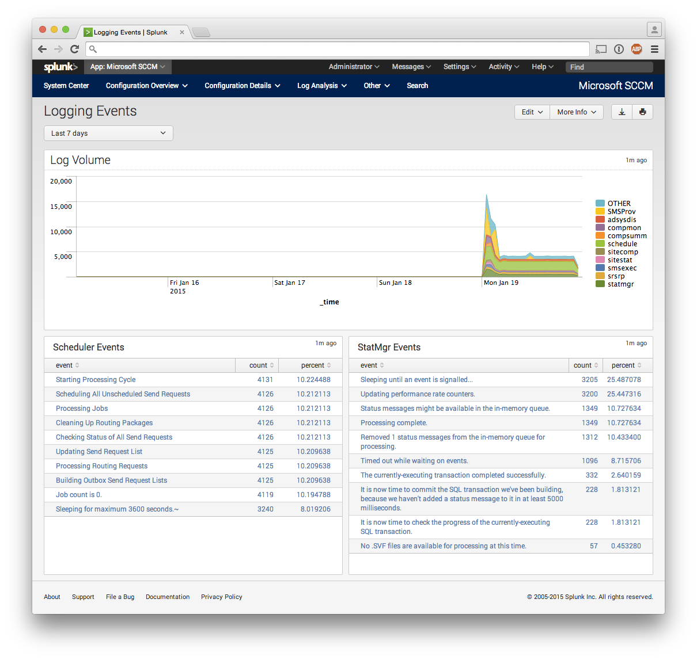The width and height of the screenshot is (697, 660).
Task: Click the Chrome user profile icon
Action: [x=654, y=29]
